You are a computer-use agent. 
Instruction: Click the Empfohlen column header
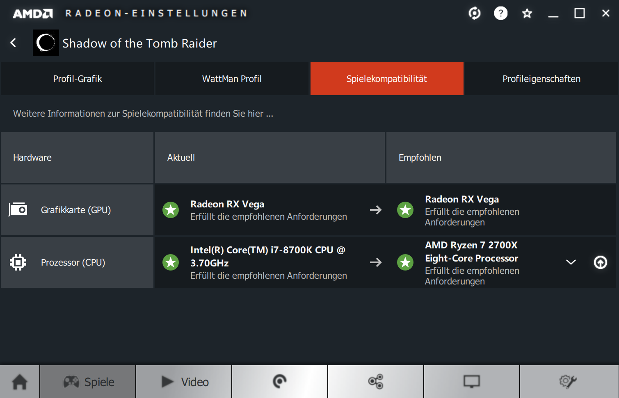[501, 157]
